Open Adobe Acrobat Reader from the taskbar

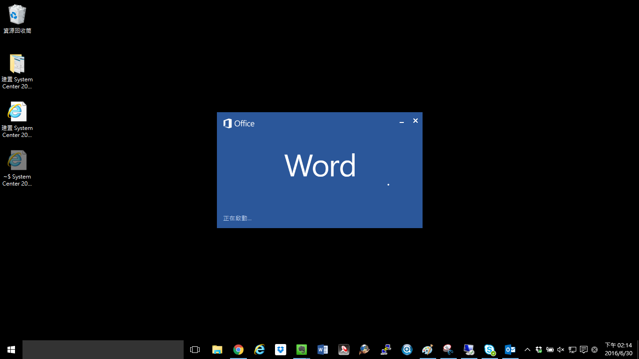click(x=344, y=350)
